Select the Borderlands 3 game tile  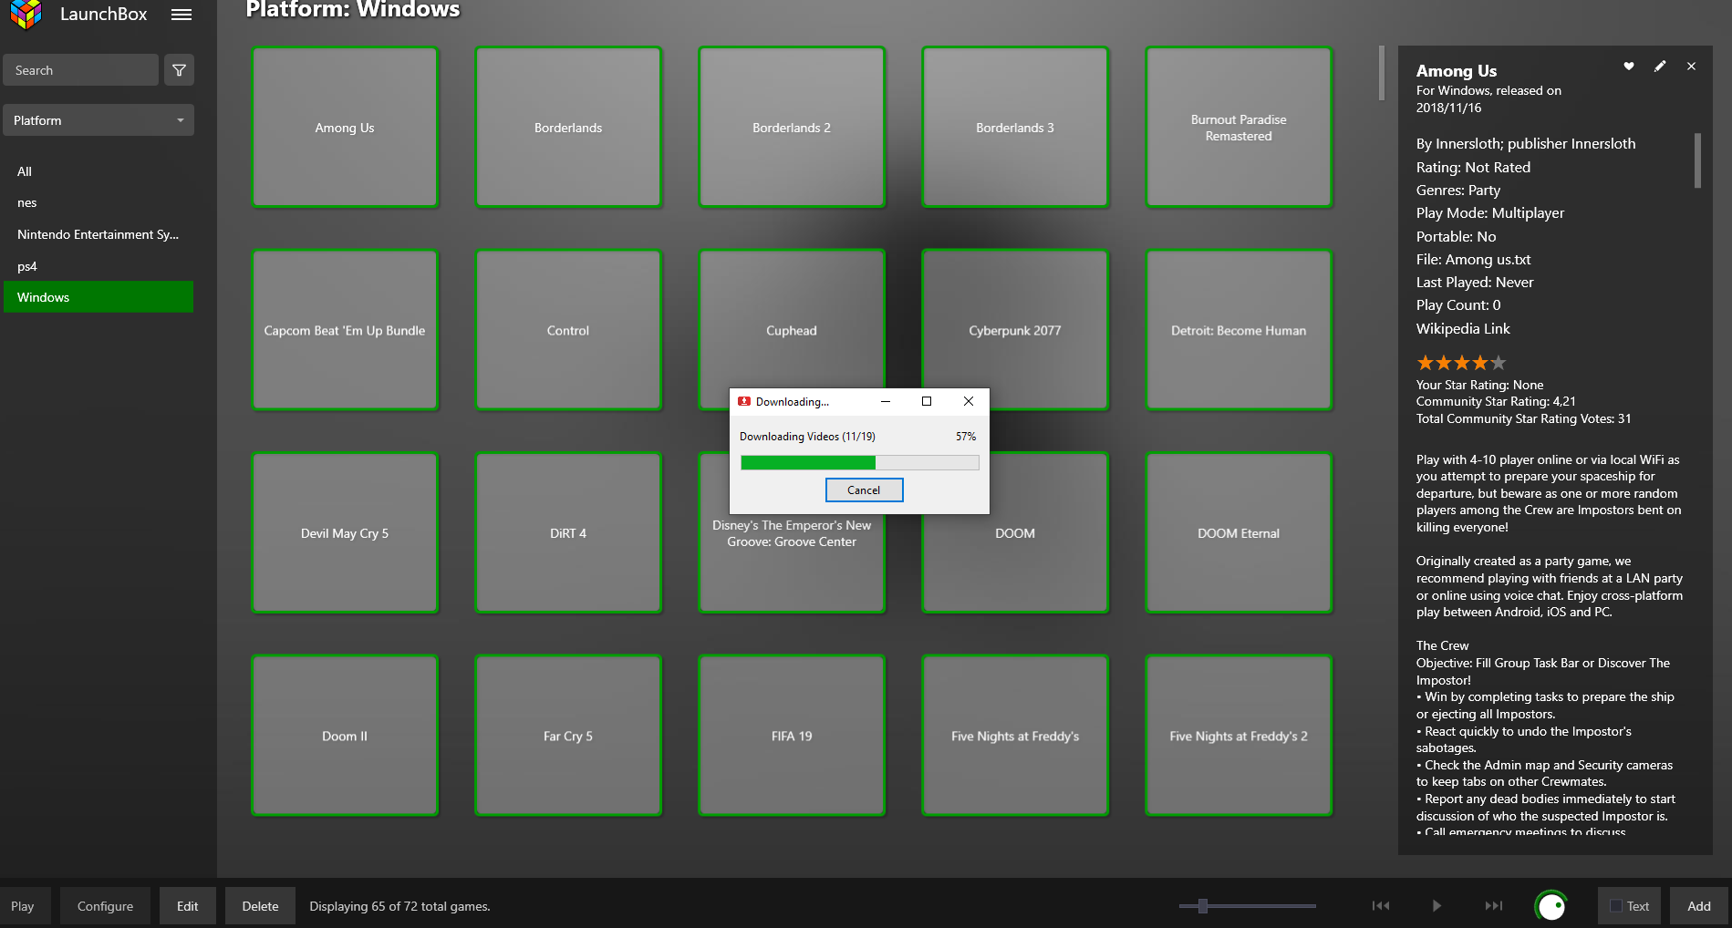(1015, 128)
